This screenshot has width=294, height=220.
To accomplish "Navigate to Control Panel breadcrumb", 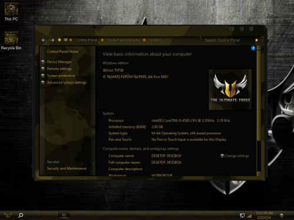I will click(x=86, y=40).
